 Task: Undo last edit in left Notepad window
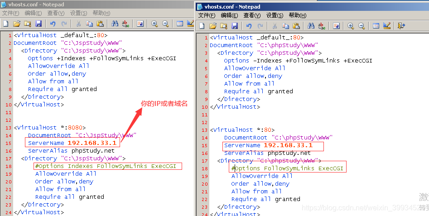(x=53, y=24)
